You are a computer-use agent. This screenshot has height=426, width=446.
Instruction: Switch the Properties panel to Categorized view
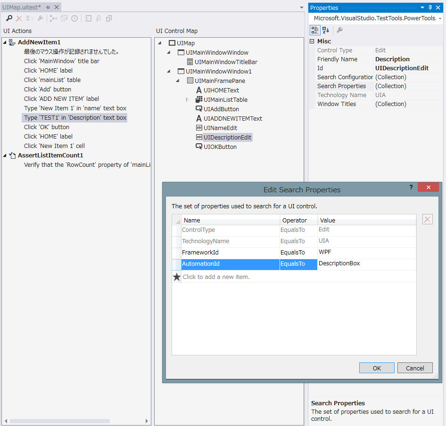pos(315,30)
